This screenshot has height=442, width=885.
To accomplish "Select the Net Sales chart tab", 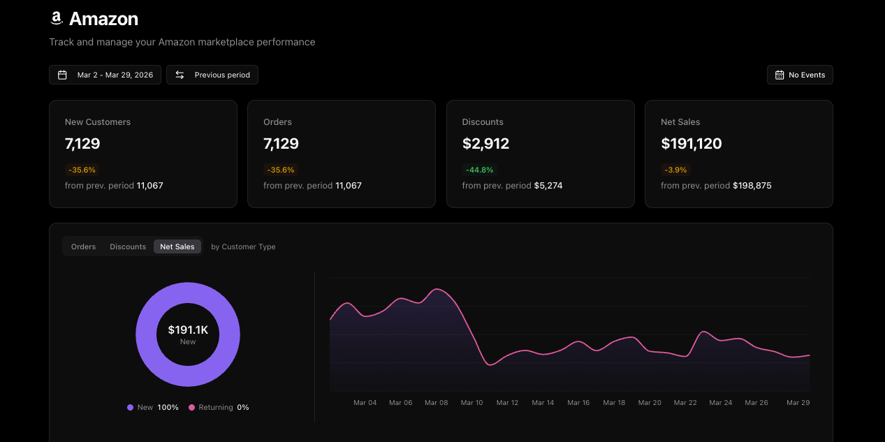I will pos(177,246).
